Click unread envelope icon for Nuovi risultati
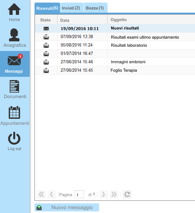The image size is (195, 213). [46, 28]
